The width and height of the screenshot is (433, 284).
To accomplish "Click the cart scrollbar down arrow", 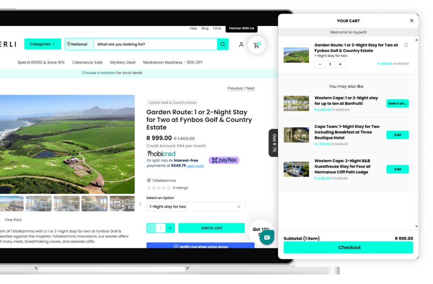I will pos(416,226).
